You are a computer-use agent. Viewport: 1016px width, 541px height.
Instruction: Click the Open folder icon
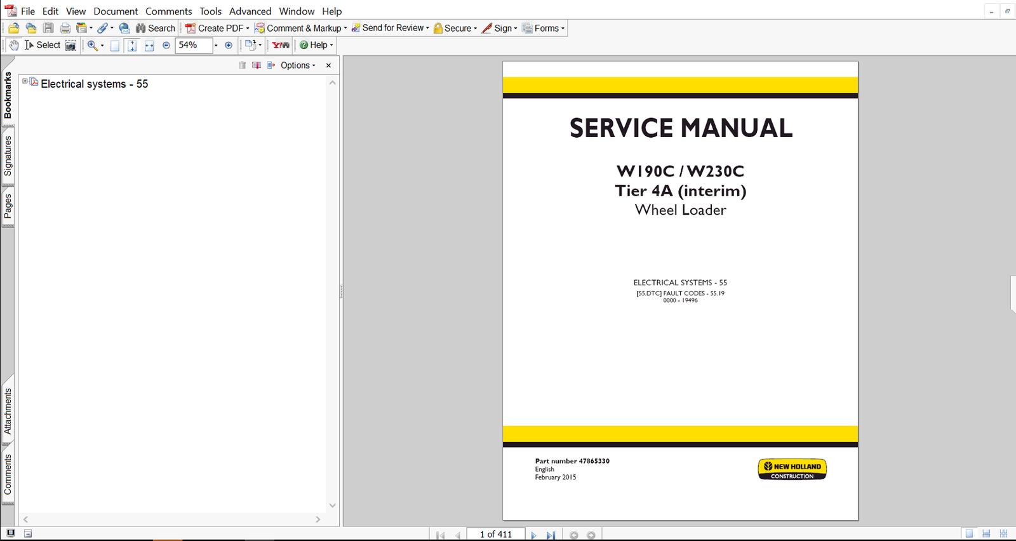point(14,28)
